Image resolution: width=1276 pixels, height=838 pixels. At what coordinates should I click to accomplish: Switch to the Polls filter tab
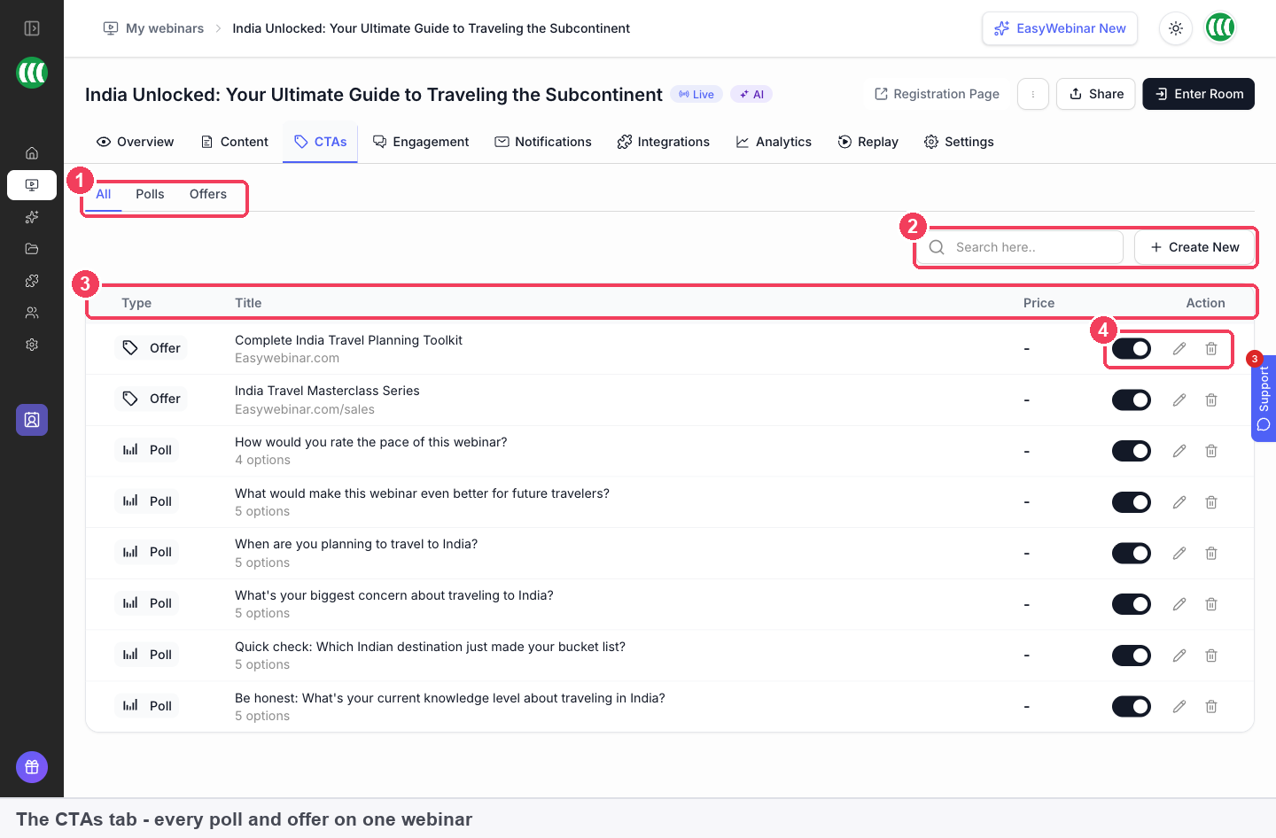click(150, 194)
